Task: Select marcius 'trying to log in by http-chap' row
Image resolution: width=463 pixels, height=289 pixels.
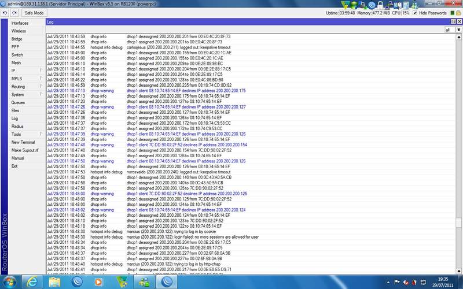Action: pyautogui.click(x=251, y=264)
